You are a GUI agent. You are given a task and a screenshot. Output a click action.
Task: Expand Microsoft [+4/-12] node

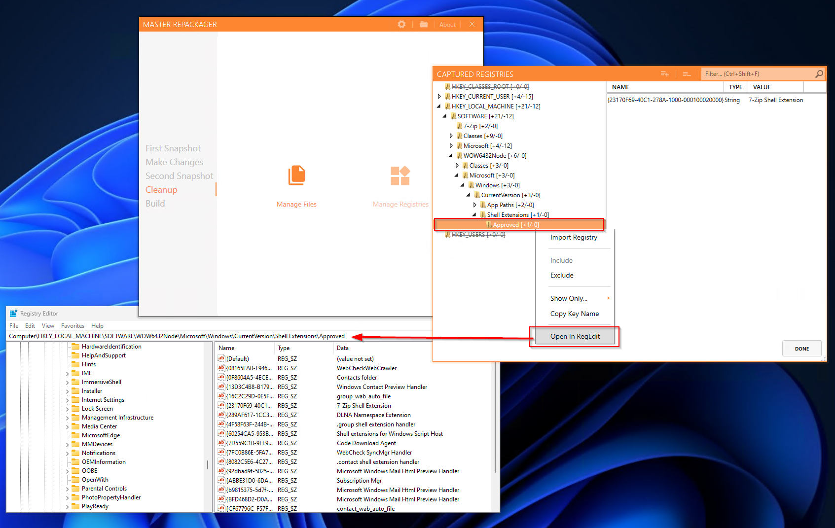[451, 146]
